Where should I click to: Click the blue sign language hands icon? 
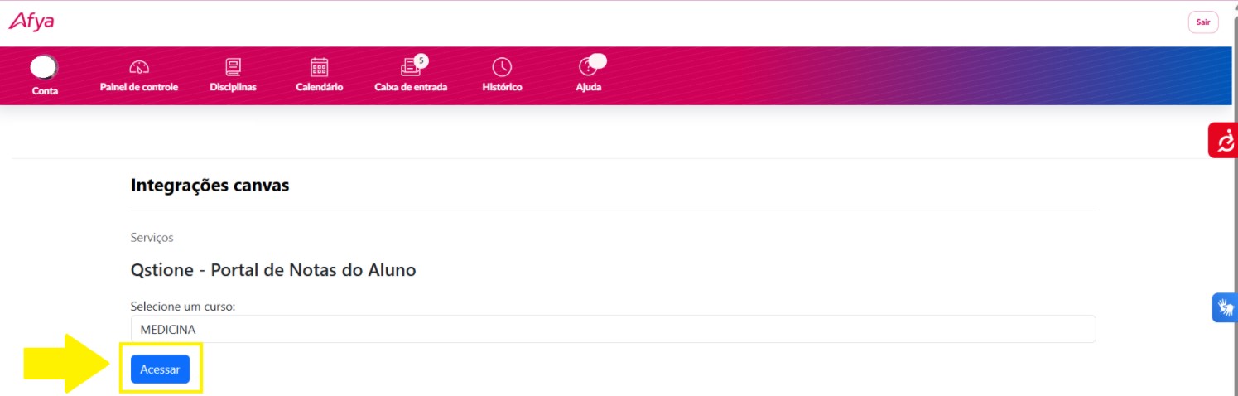[x=1225, y=307]
